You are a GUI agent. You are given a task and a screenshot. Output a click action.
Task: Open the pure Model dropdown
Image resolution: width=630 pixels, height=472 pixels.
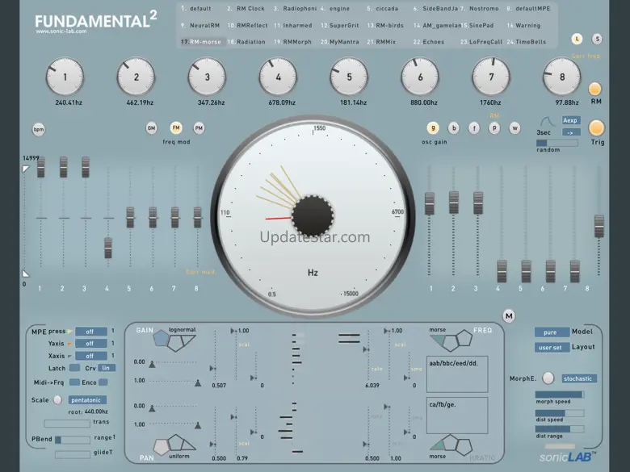click(552, 332)
